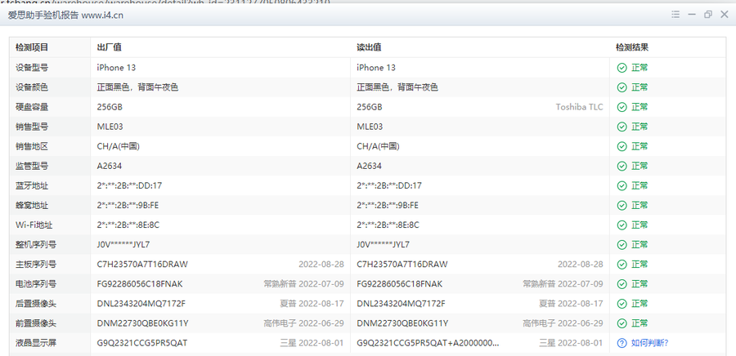Click the 读出值 column header
Image resolution: width=736 pixels, height=356 pixels.
[369, 47]
